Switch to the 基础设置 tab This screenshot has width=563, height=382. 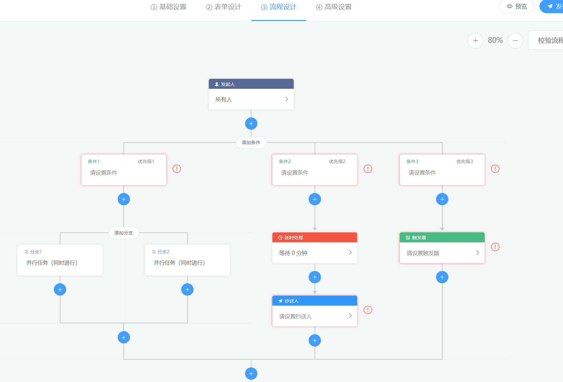169,7
